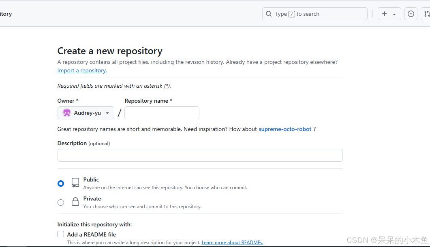Image resolution: width=430 pixels, height=247 pixels.
Task: Click the Private label text
Action: pos(92,198)
